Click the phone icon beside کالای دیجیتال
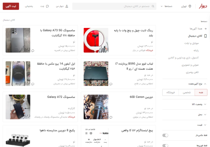The width and height of the screenshot is (210, 147). click(206, 36)
